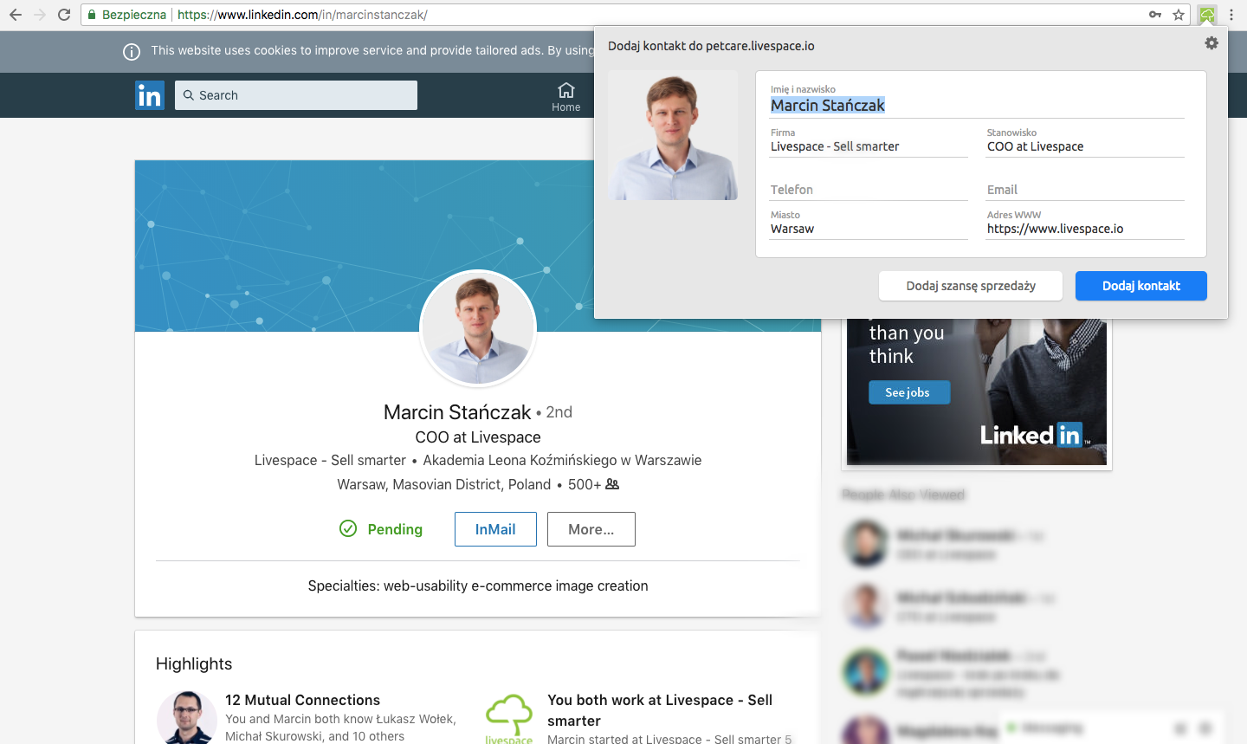Screen dimensions: 1247x744
Task: Open the You both work at Livespace highlight
Action: (x=660, y=710)
